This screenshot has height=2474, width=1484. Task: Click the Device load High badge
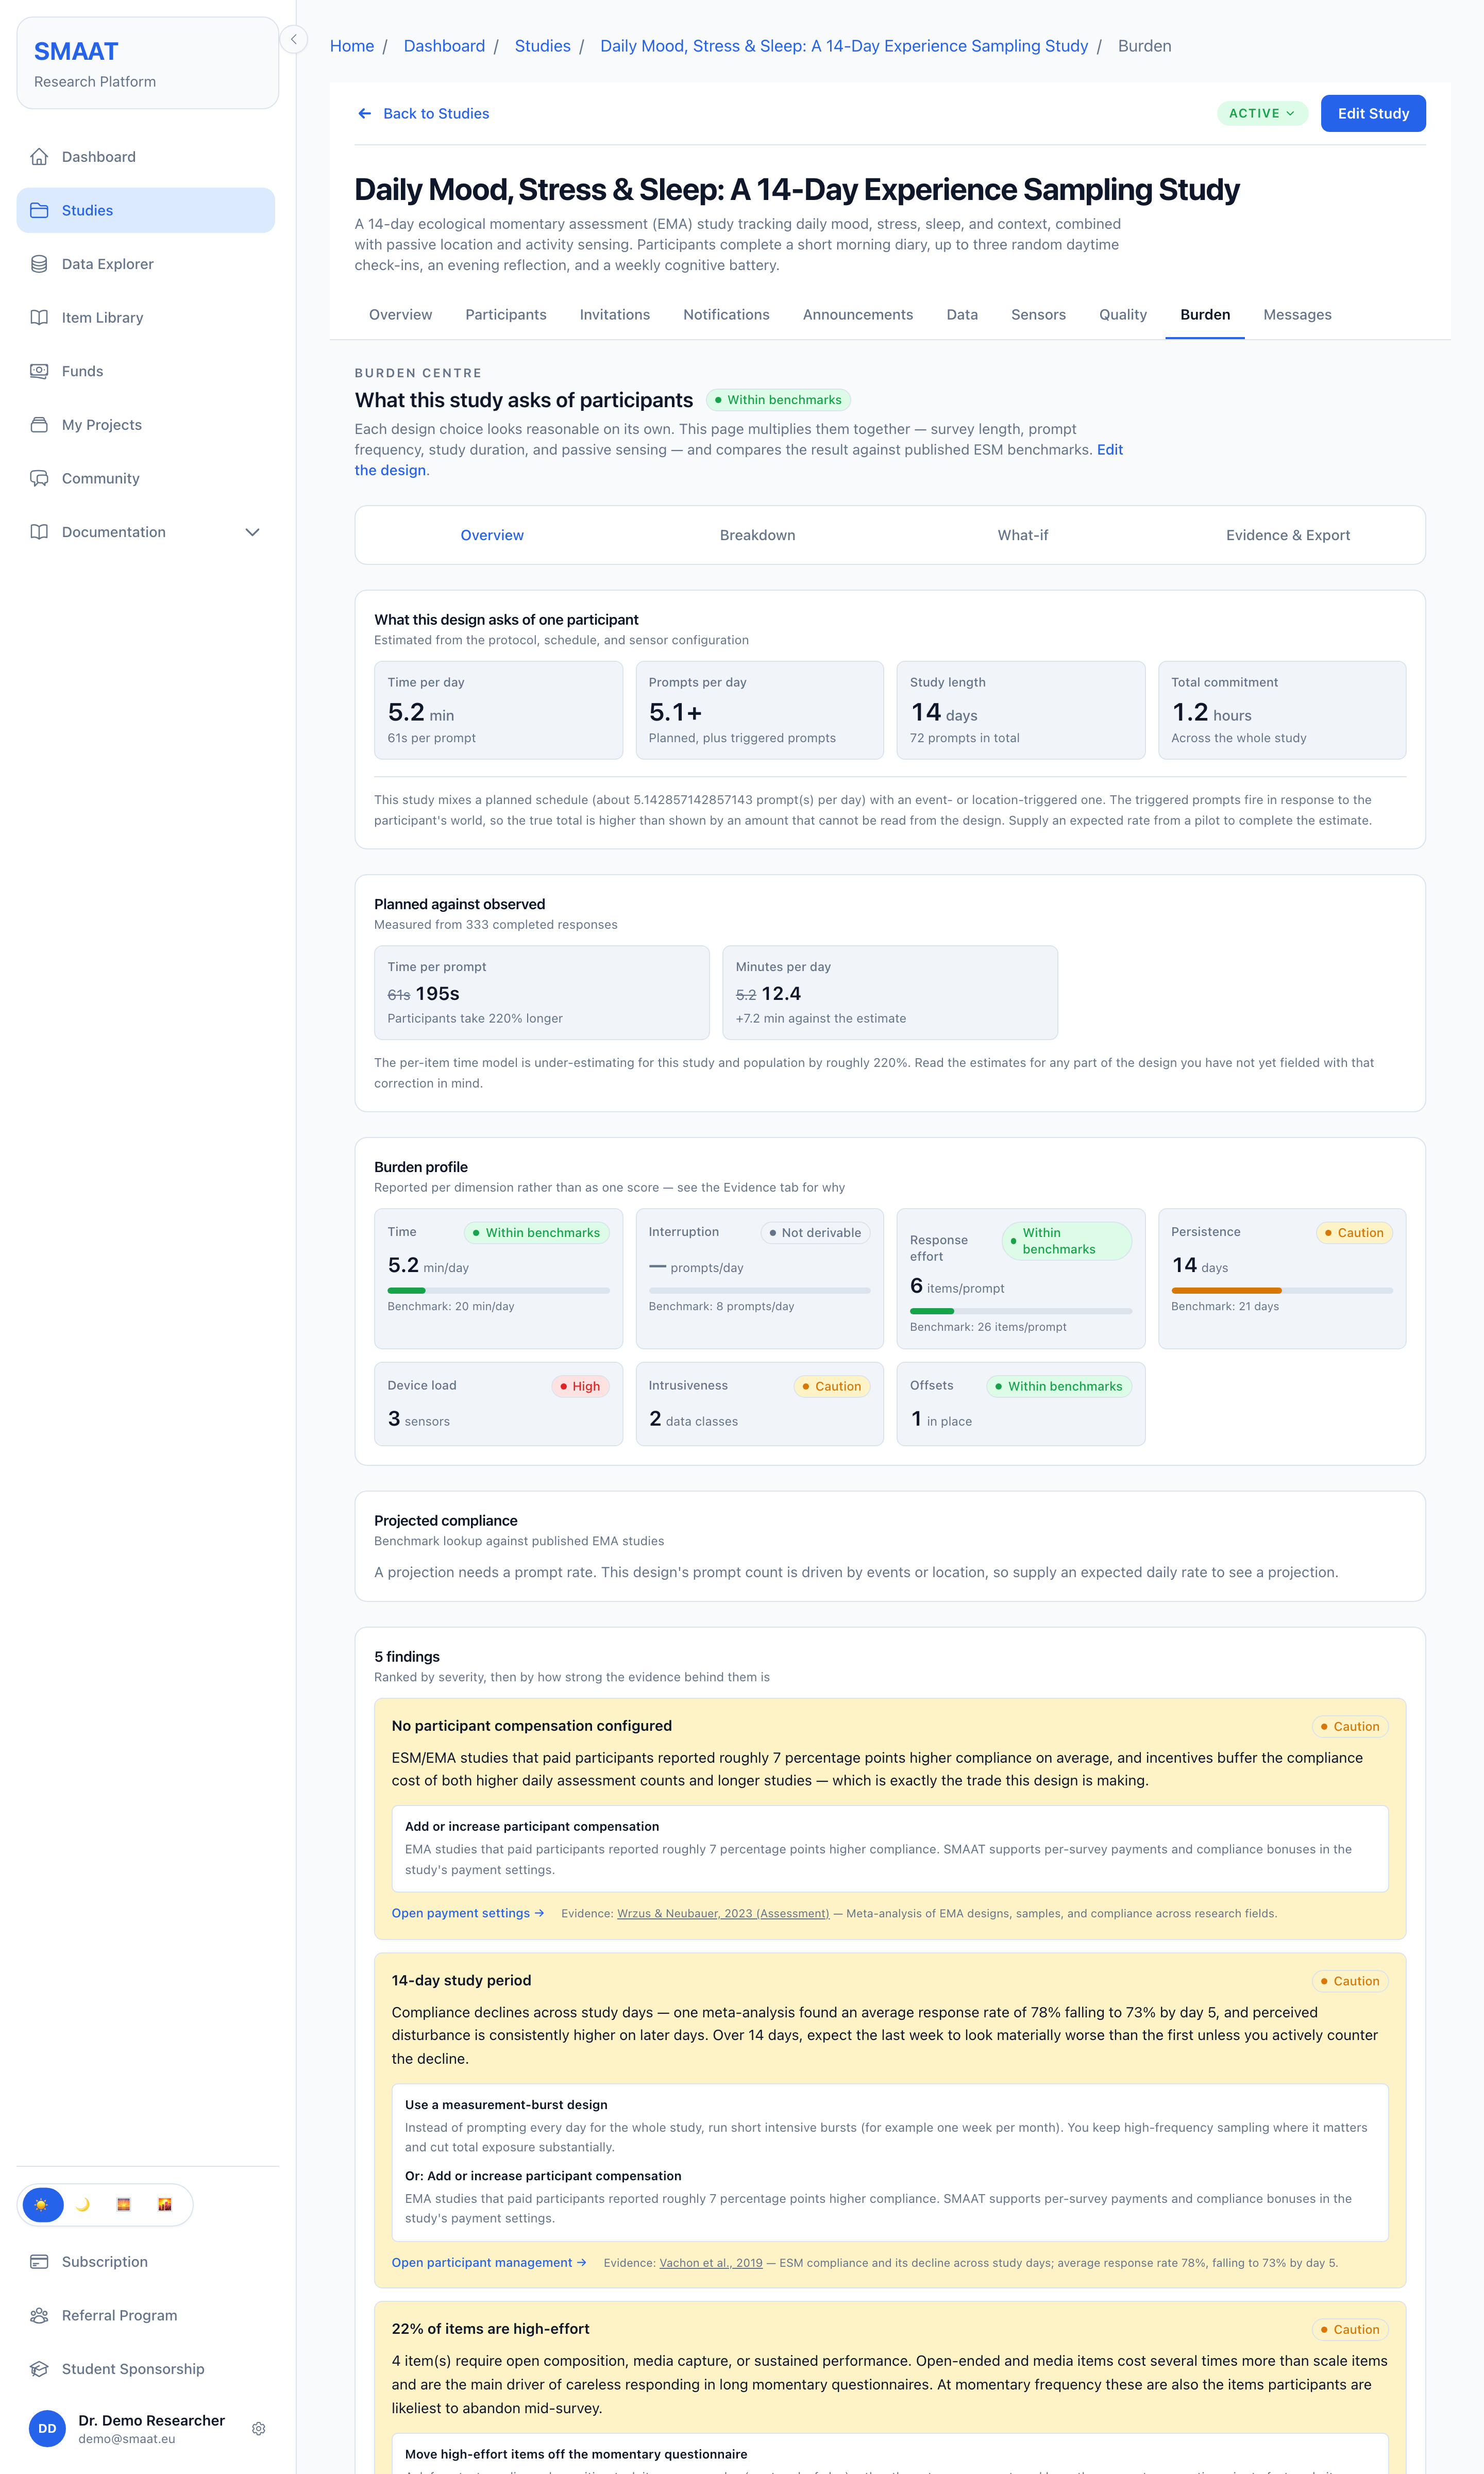pyautogui.click(x=580, y=1386)
